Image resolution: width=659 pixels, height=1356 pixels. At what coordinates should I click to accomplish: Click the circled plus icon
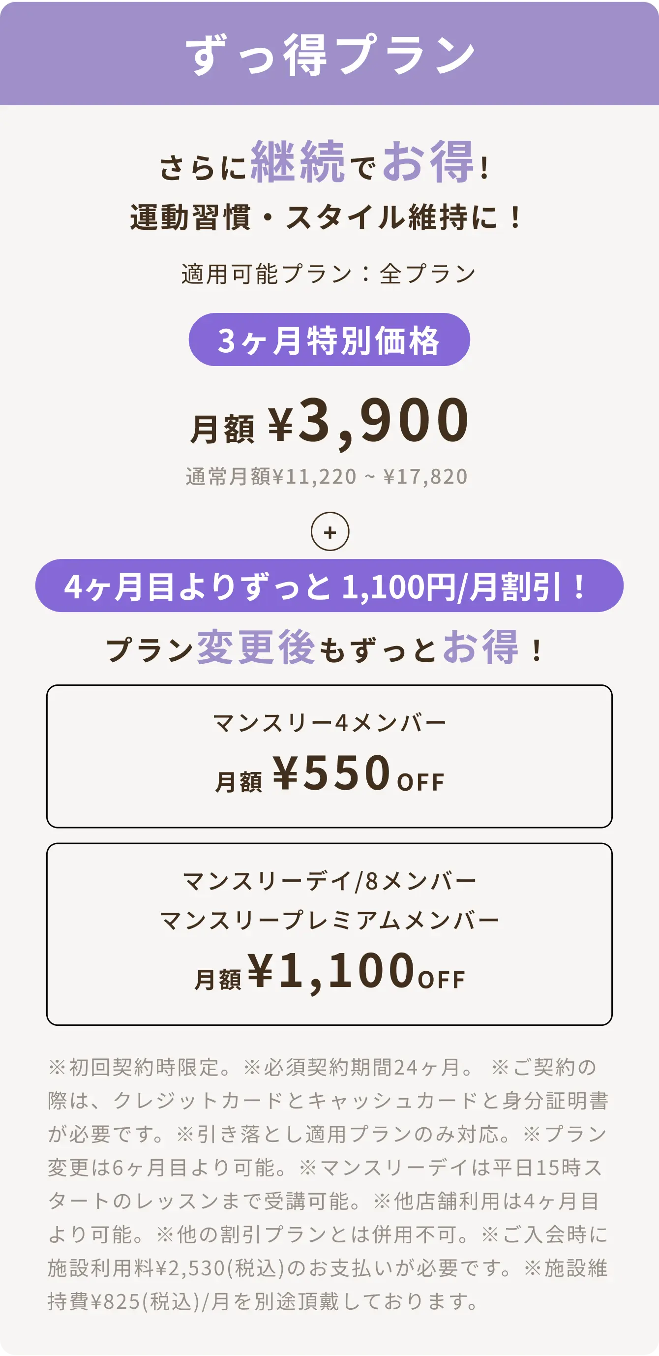[329, 532]
